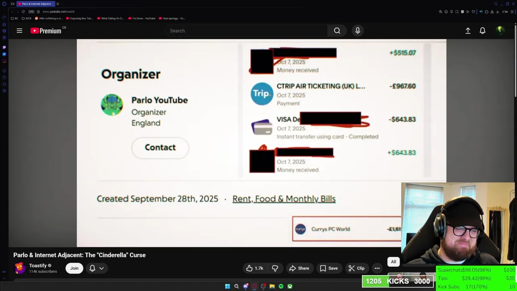Open the KICK bookmarks folder
517x291 pixels.
(26, 18)
